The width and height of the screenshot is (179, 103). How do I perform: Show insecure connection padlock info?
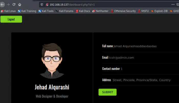click(47, 5)
